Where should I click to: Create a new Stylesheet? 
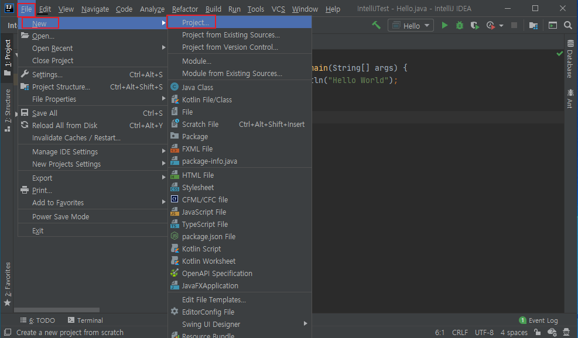click(x=240, y=187)
